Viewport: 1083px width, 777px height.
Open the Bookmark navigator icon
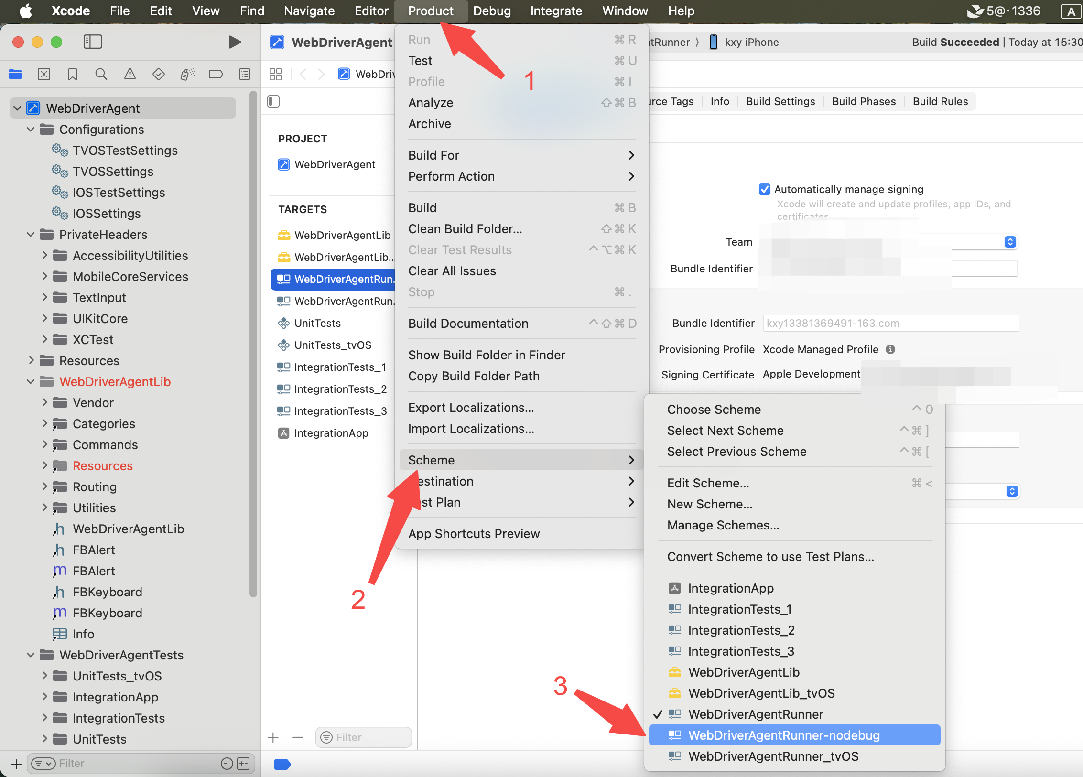click(73, 74)
